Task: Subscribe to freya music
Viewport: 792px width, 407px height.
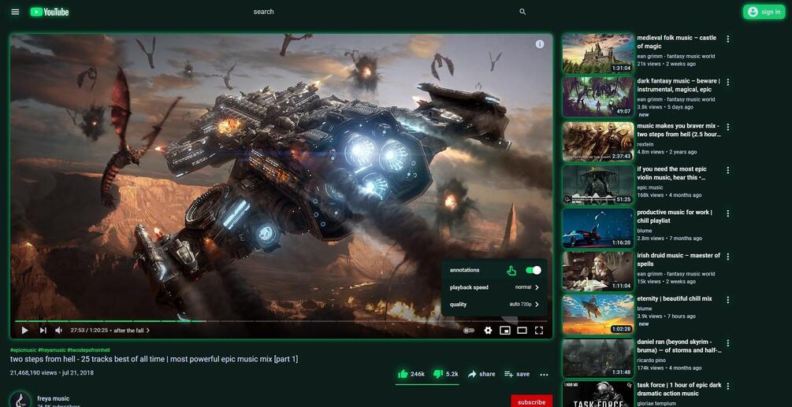Action: [531, 401]
